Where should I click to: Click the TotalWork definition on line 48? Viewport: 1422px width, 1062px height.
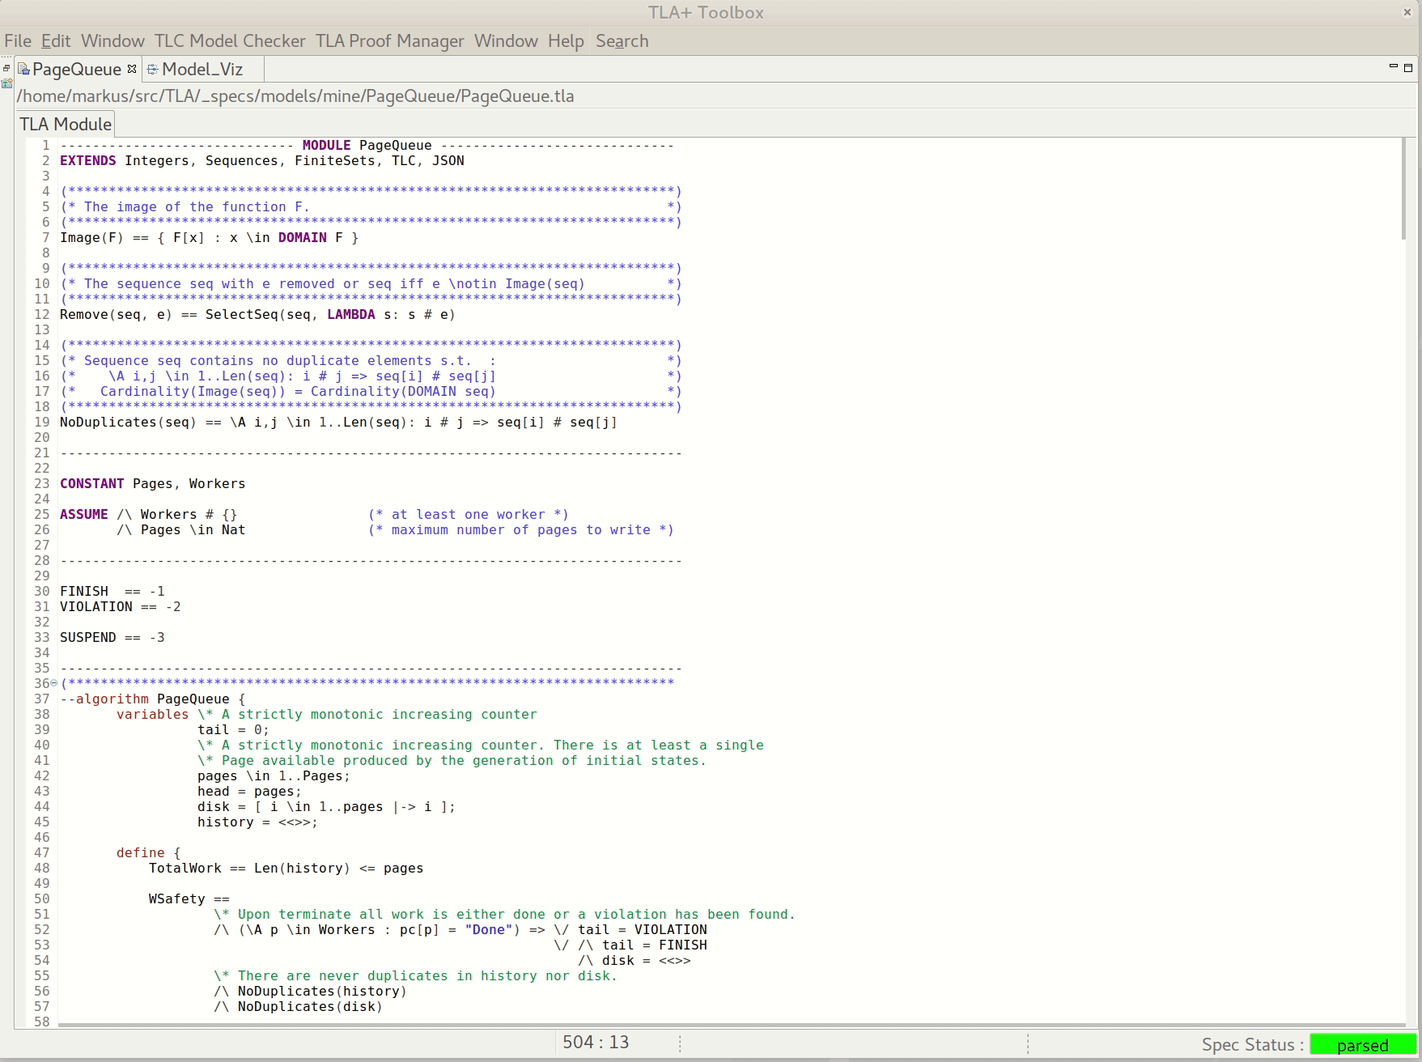pos(286,869)
